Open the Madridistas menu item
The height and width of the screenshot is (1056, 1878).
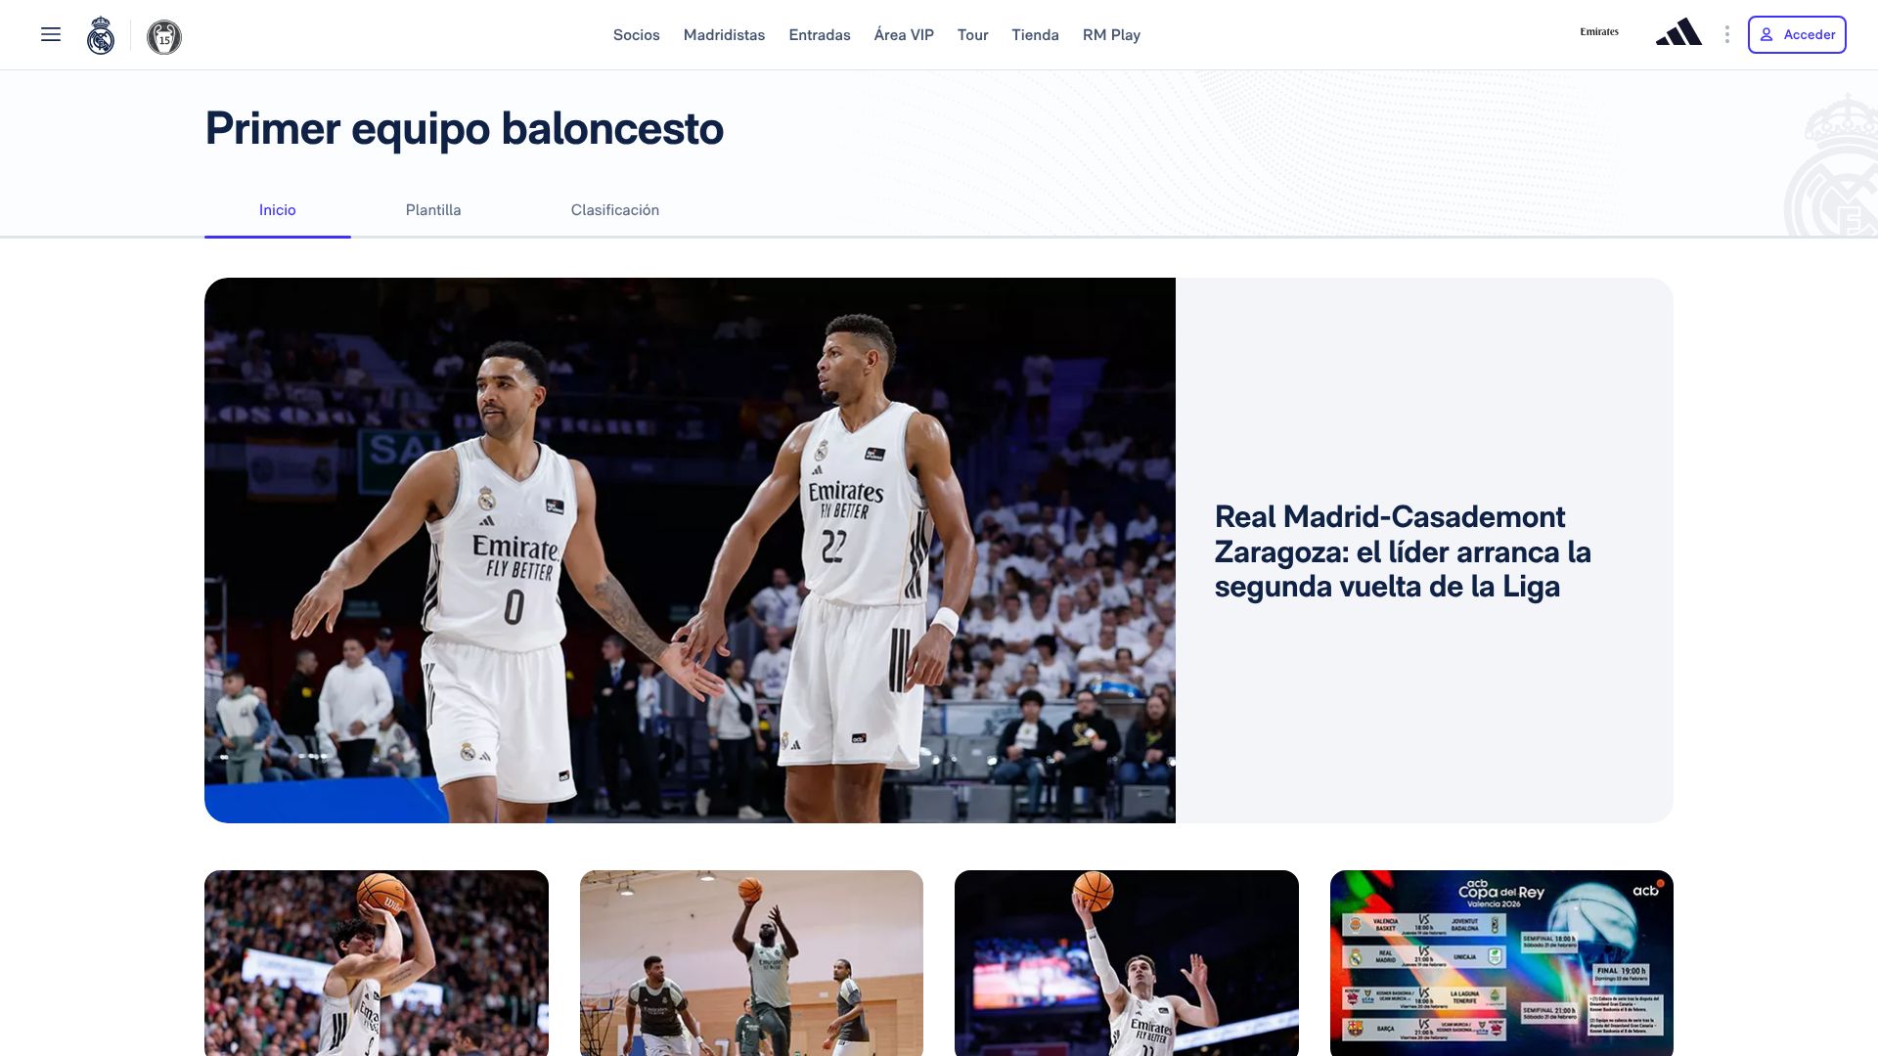[x=724, y=35]
